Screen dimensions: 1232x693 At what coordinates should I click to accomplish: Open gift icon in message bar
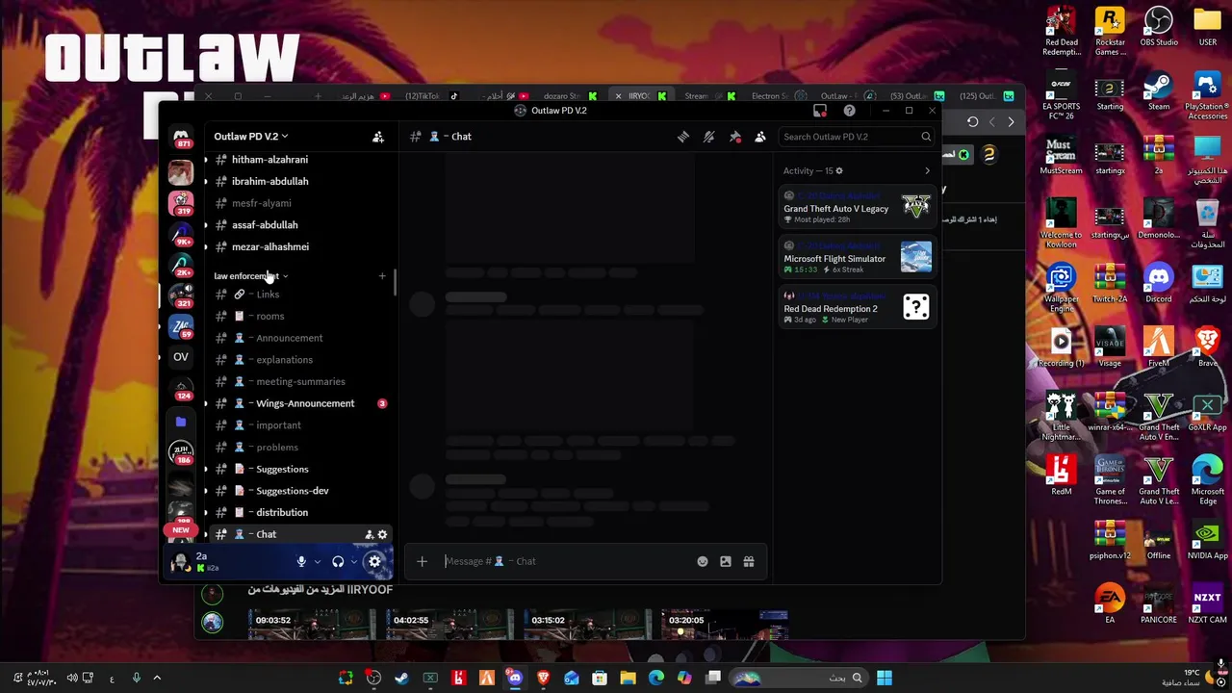click(749, 561)
